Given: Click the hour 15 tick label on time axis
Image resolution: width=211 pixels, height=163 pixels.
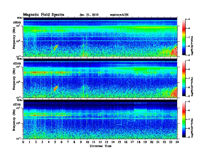Looking at the screenshot, I should (x=120, y=142).
